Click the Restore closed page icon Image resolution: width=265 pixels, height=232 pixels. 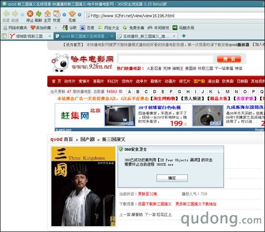[57, 14]
